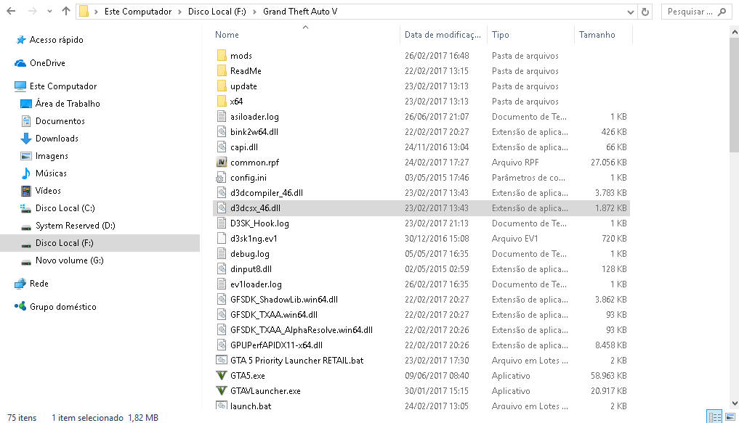The height and width of the screenshot is (423, 739).
Task: Click Grand Theft Auto V breadcrumb
Action: point(300,12)
